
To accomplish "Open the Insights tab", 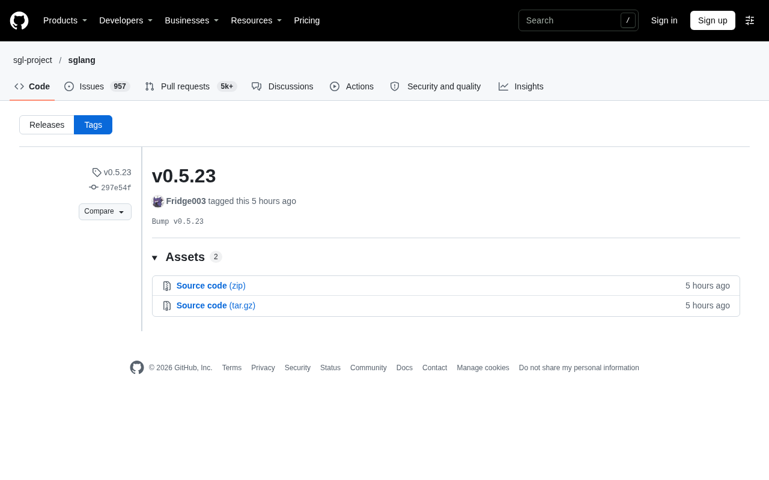I will coord(521,86).
